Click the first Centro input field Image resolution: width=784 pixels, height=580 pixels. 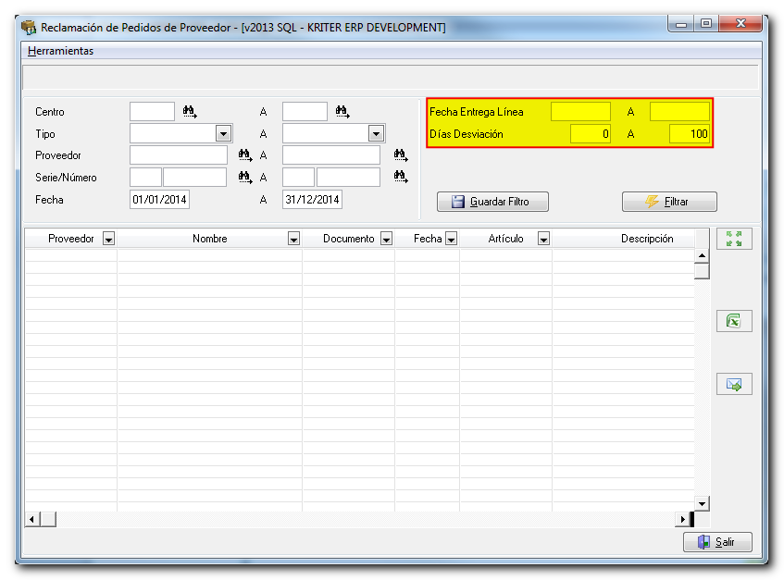[x=152, y=112]
